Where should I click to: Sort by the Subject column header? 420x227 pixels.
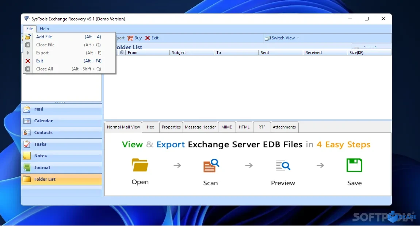(x=192, y=53)
